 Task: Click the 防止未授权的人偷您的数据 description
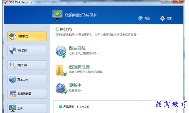point(86,72)
